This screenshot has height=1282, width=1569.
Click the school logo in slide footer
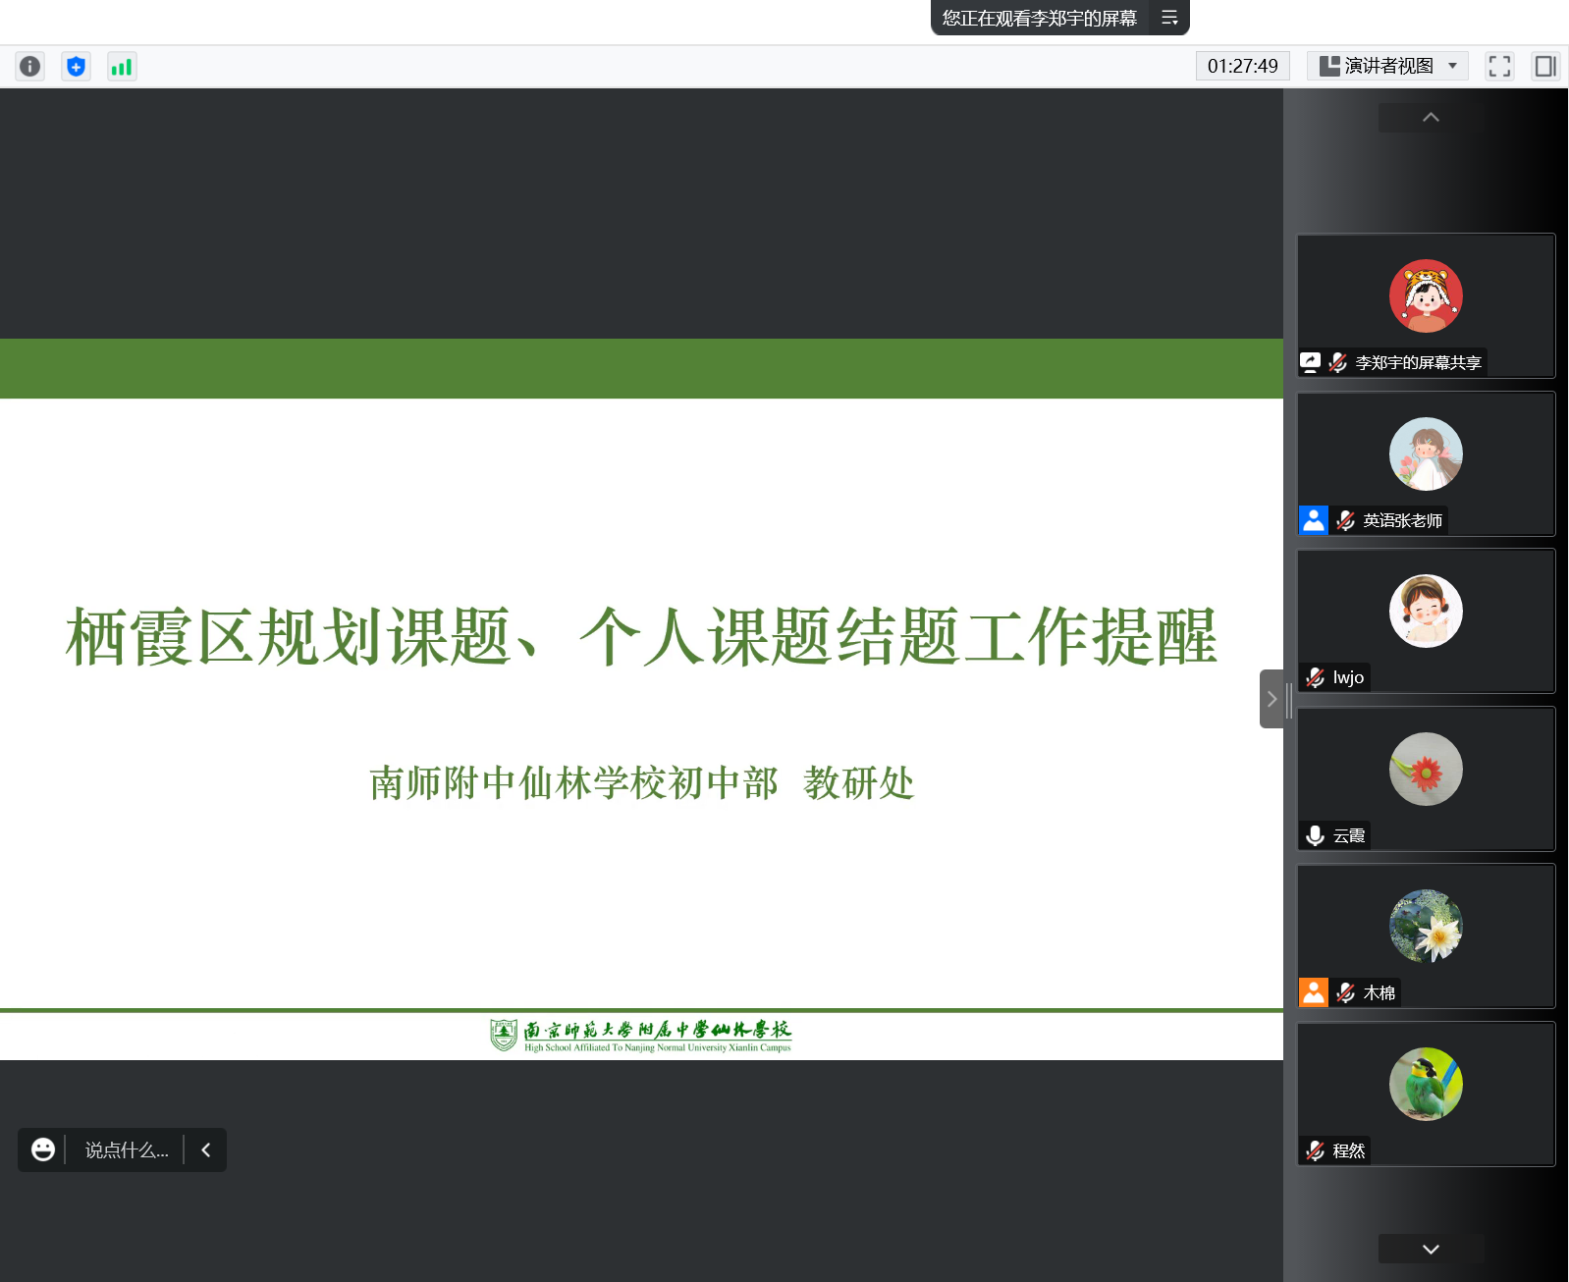pyautogui.click(x=641, y=1035)
